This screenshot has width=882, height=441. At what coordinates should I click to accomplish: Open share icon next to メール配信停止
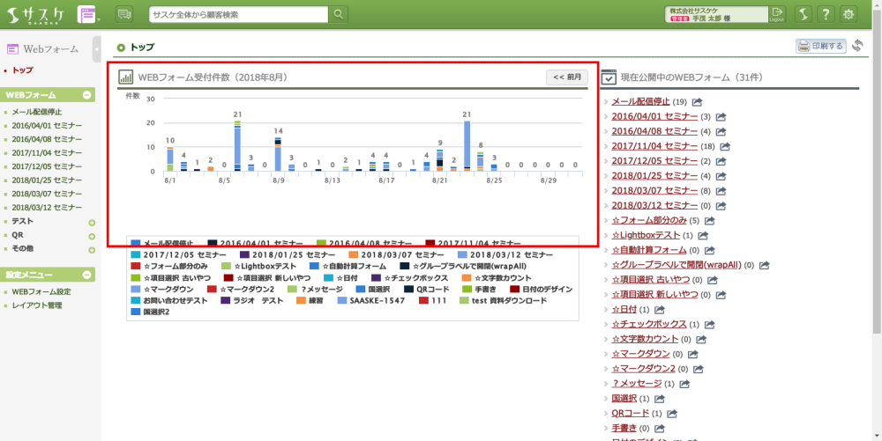coord(698,102)
